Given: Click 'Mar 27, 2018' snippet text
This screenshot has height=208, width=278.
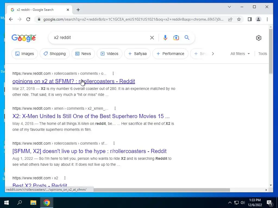Looking at the screenshot, I should tap(24, 89).
